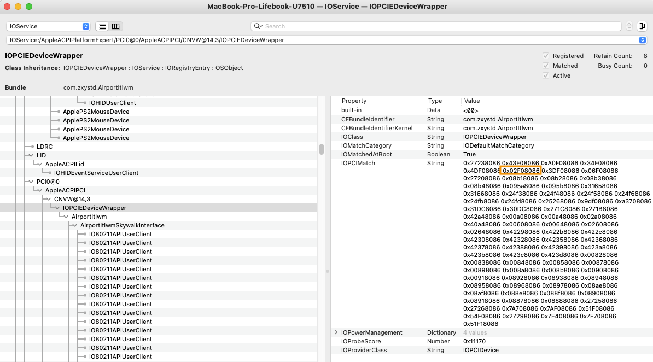Sort by the Type column header

pyautogui.click(x=435, y=101)
